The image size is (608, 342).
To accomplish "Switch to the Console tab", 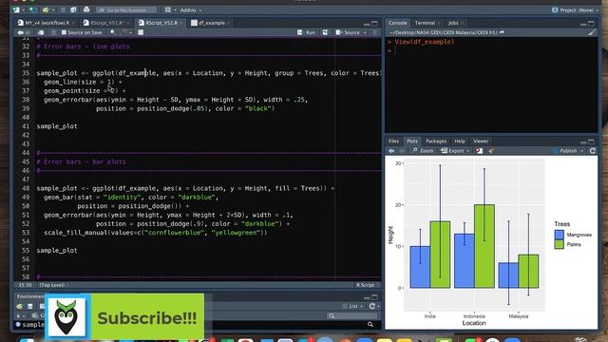I will tap(397, 23).
